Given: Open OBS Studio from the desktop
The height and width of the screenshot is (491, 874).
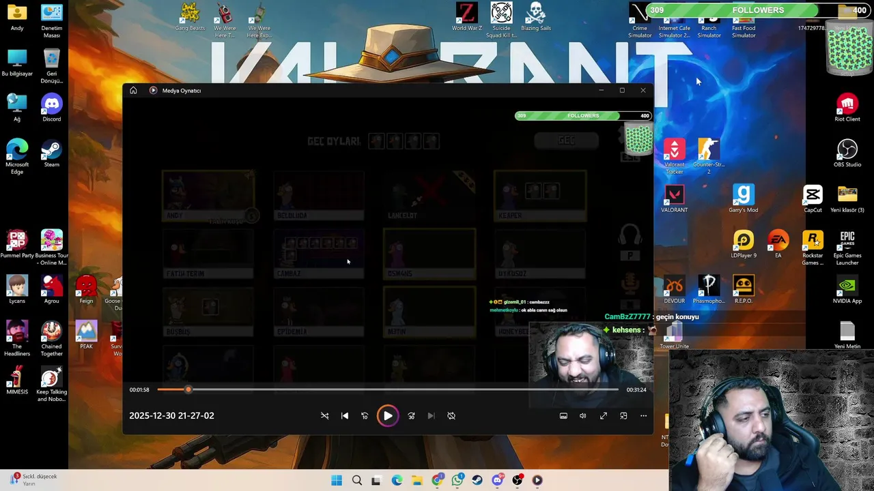Looking at the screenshot, I should (x=847, y=153).
